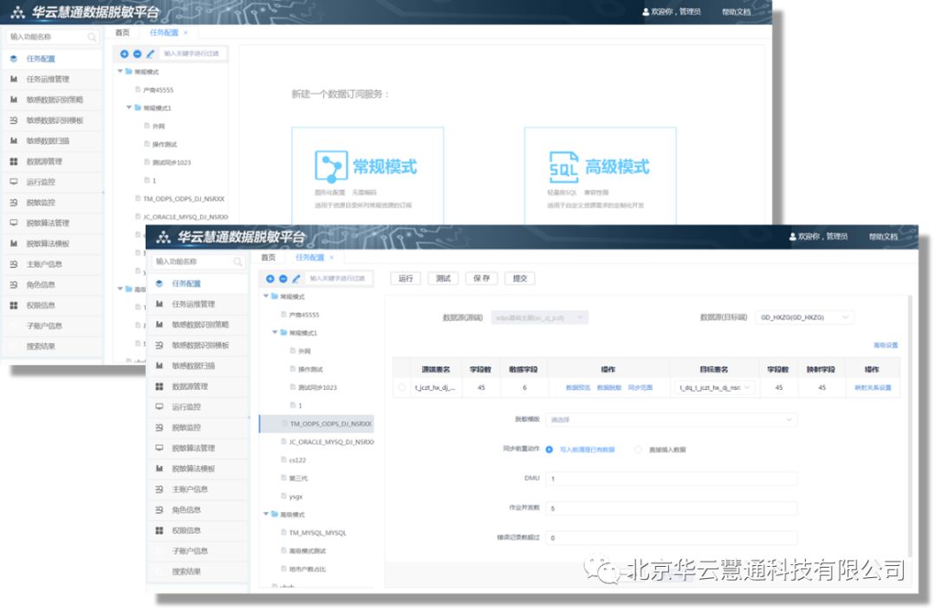Screen dimensions: 936x611
Task: Close the 任务配置 tab in back window
Action: 185,33
